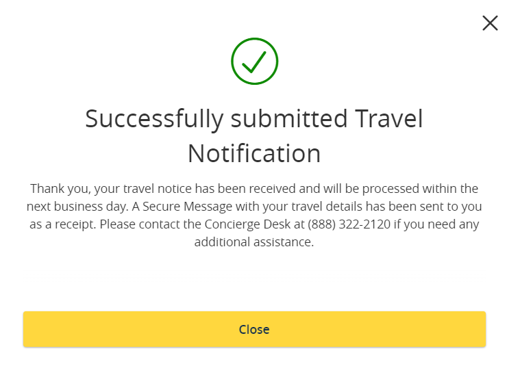Select the phone number (888) 322-2120
This screenshot has width=507, height=366.
[349, 224]
